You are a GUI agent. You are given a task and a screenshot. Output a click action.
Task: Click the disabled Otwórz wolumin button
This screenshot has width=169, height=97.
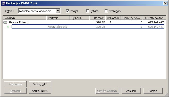point(107,91)
